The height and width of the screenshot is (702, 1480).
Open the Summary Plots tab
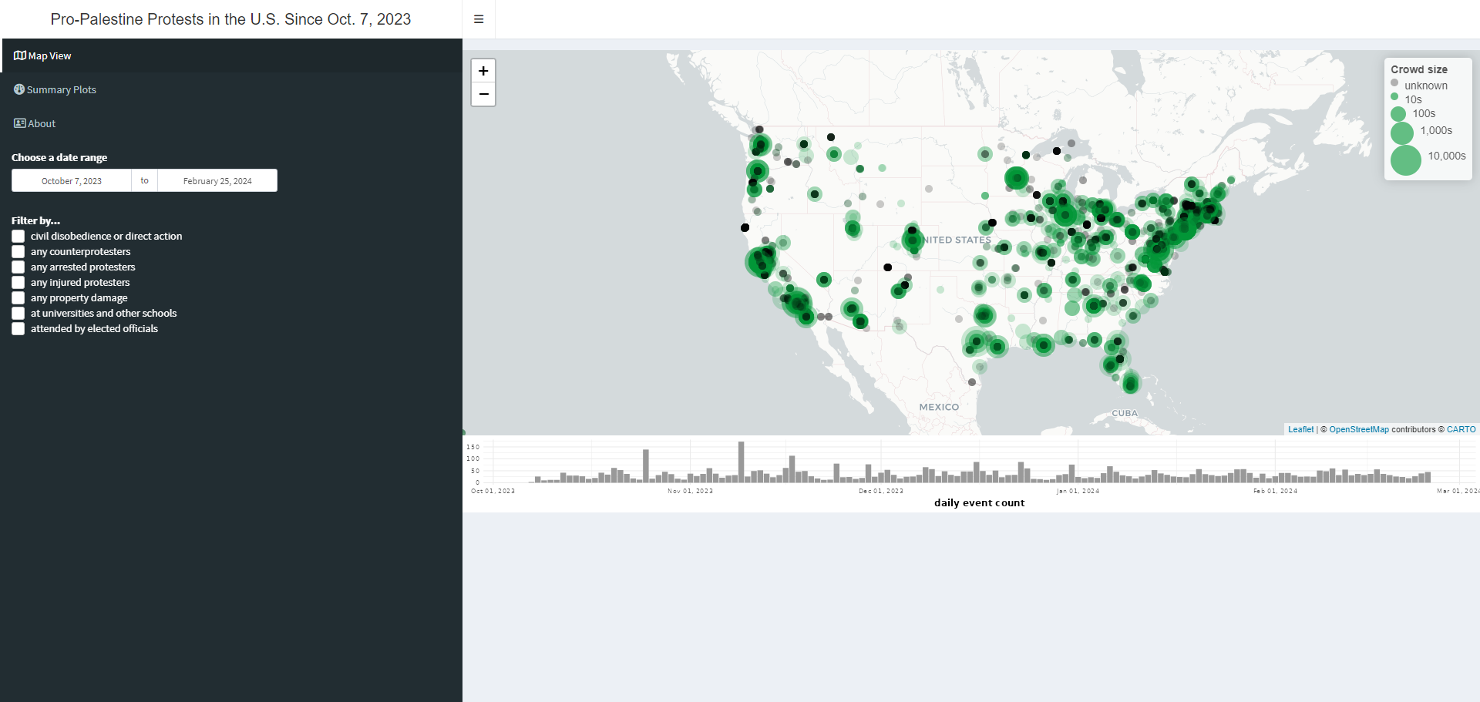[x=62, y=89]
